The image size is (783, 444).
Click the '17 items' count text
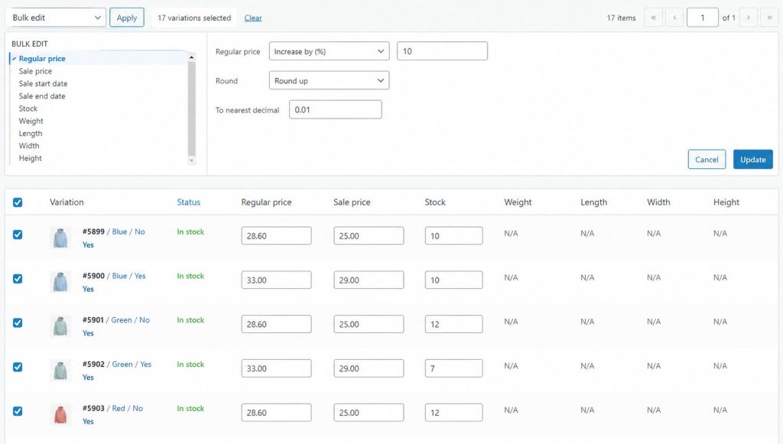click(x=621, y=18)
